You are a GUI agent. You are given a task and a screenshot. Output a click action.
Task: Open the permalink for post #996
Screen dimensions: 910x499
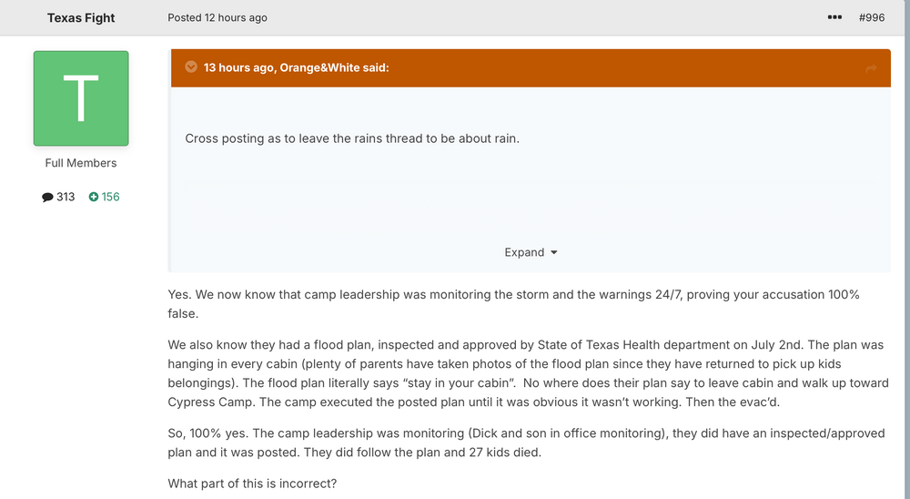tap(872, 17)
